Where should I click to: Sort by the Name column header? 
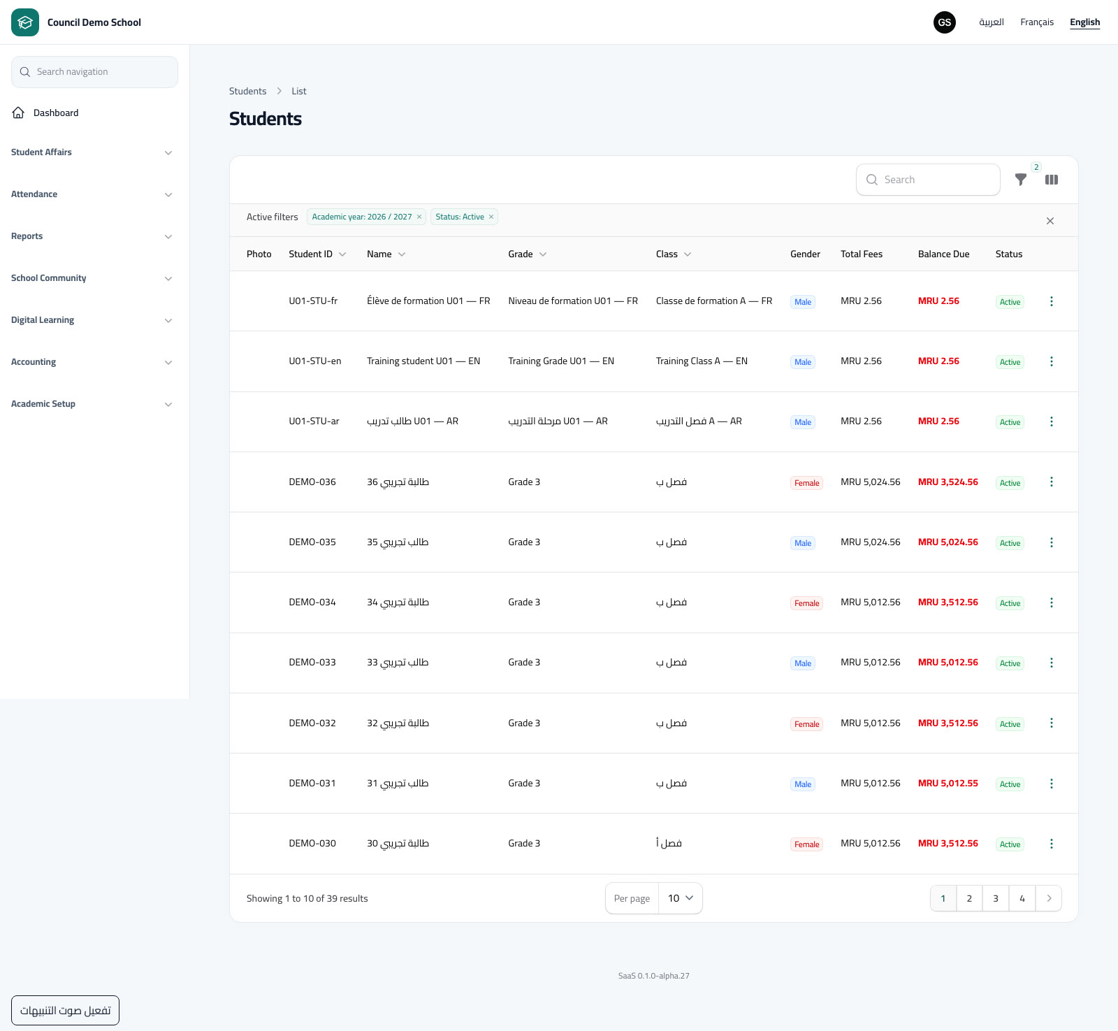tap(386, 254)
